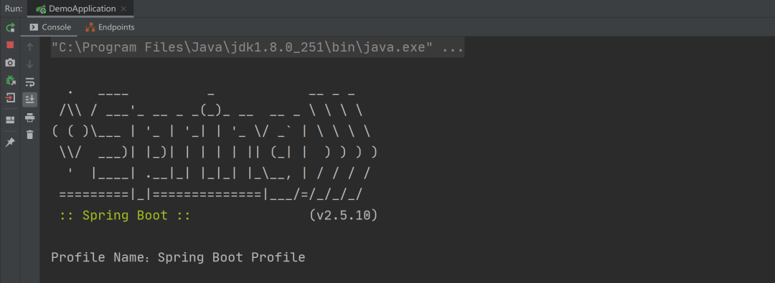Screen dimensions: 775x283
Task: Click the Spring Boot version text (v2.5.10)
Action: [343, 216]
